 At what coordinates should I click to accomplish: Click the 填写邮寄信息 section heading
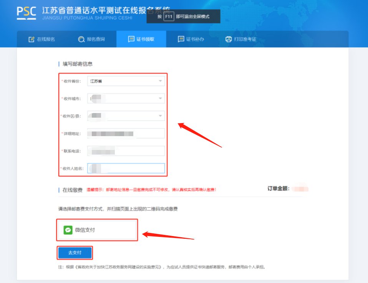coord(78,64)
